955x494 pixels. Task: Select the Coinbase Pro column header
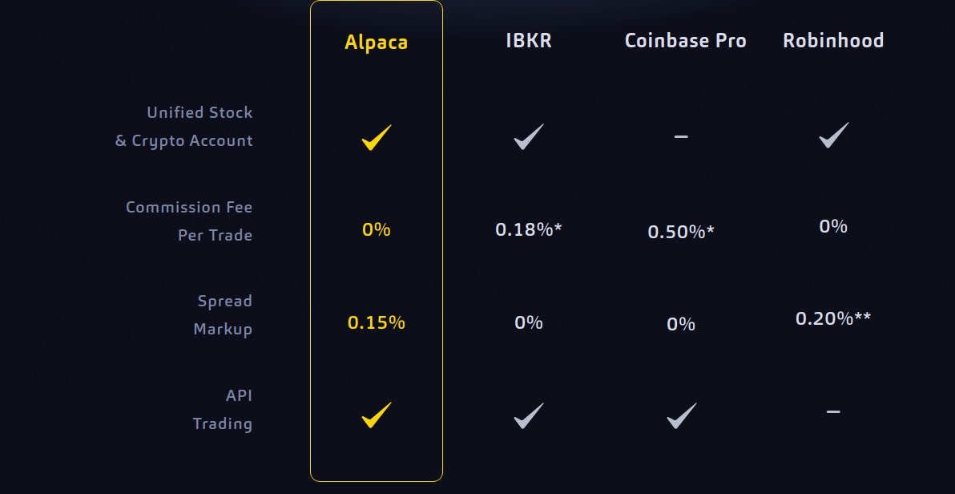tap(685, 40)
